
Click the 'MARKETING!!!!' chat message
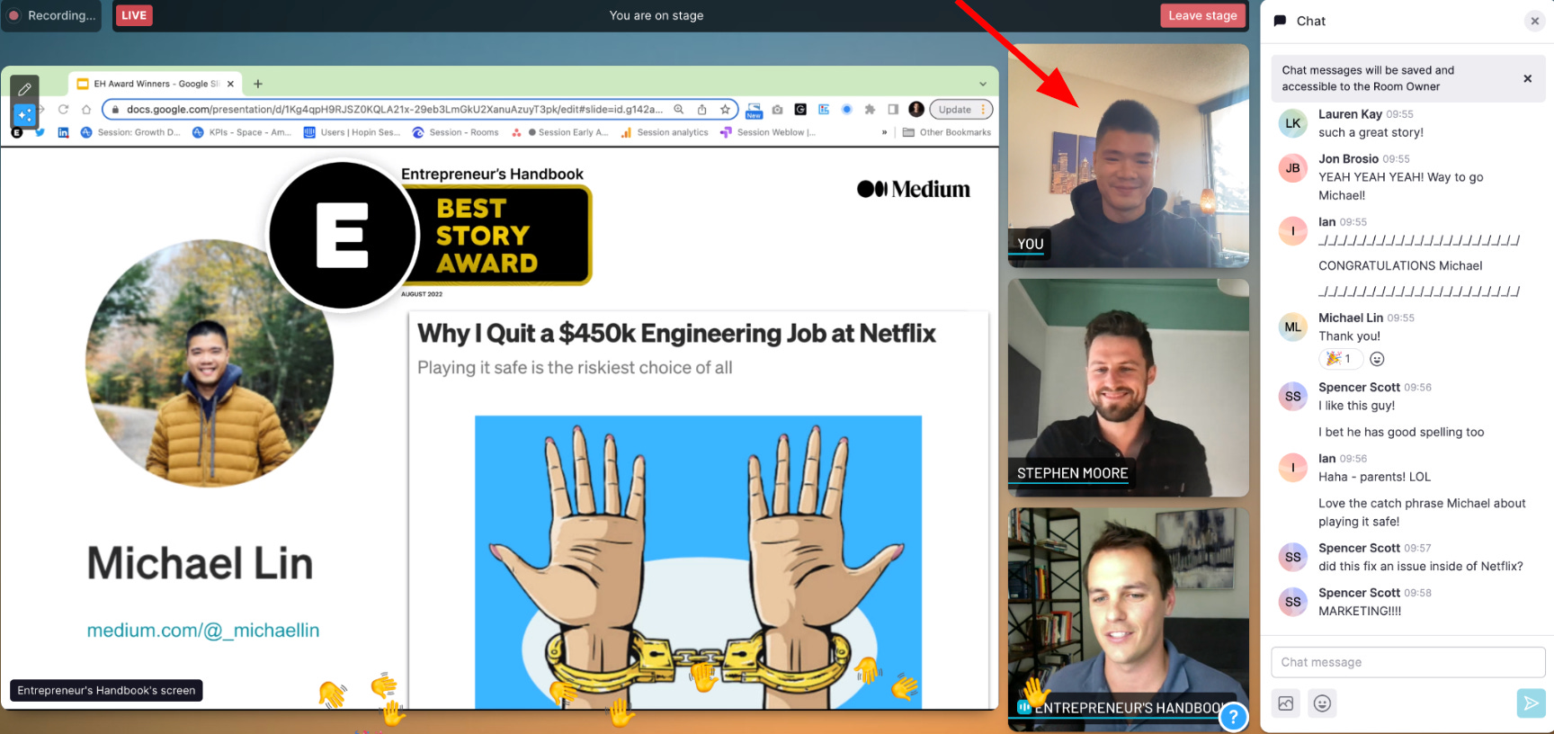pyautogui.click(x=1360, y=611)
